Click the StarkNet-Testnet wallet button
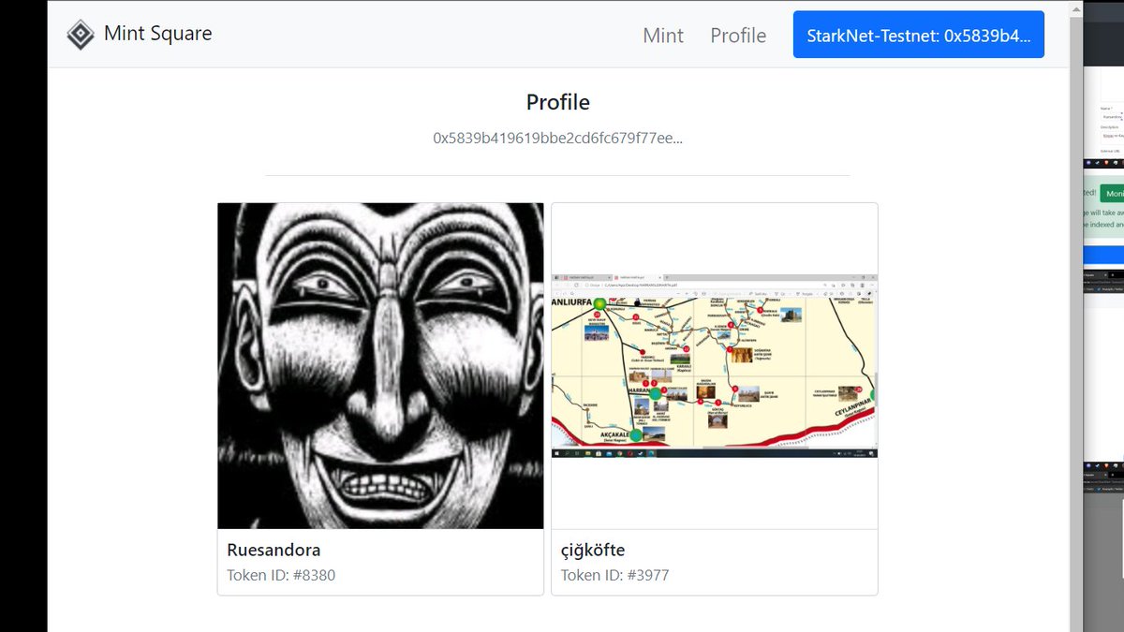Image resolution: width=1124 pixels, height=632 pixels. [919, 35]
